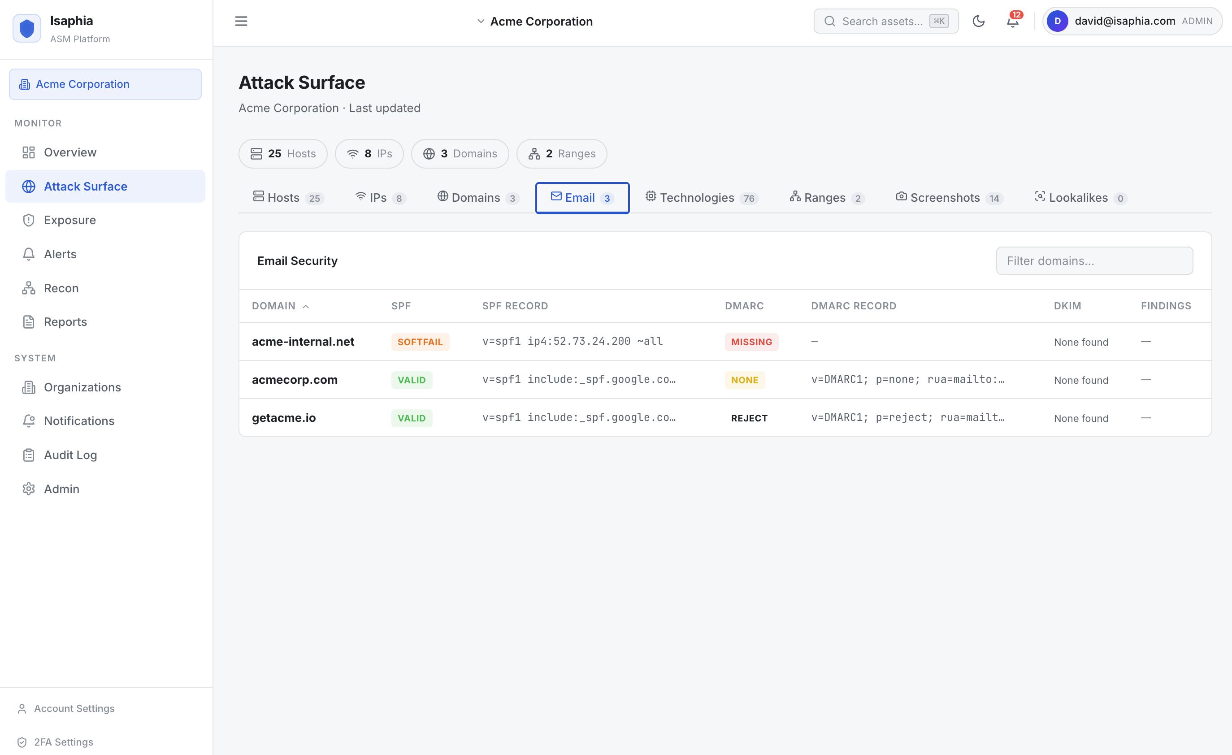
Task: Open Reports in the sidebar
Action: pos(105,322)
